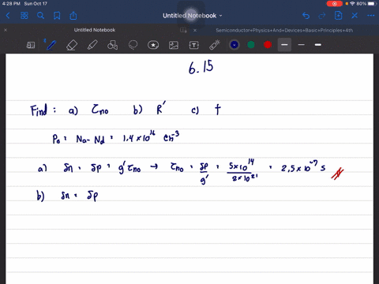Image resolution: width=379 pixels, height=284 pixels.
Task: Activate the Lasso selection tool
Action: [x=133, y=45]
